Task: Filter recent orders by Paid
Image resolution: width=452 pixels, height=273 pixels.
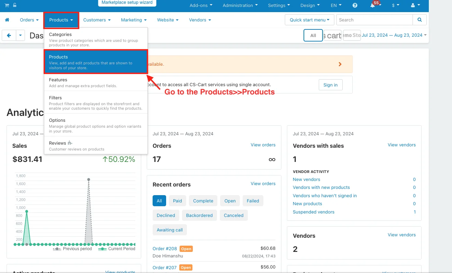Action: [x=178, y=201]
